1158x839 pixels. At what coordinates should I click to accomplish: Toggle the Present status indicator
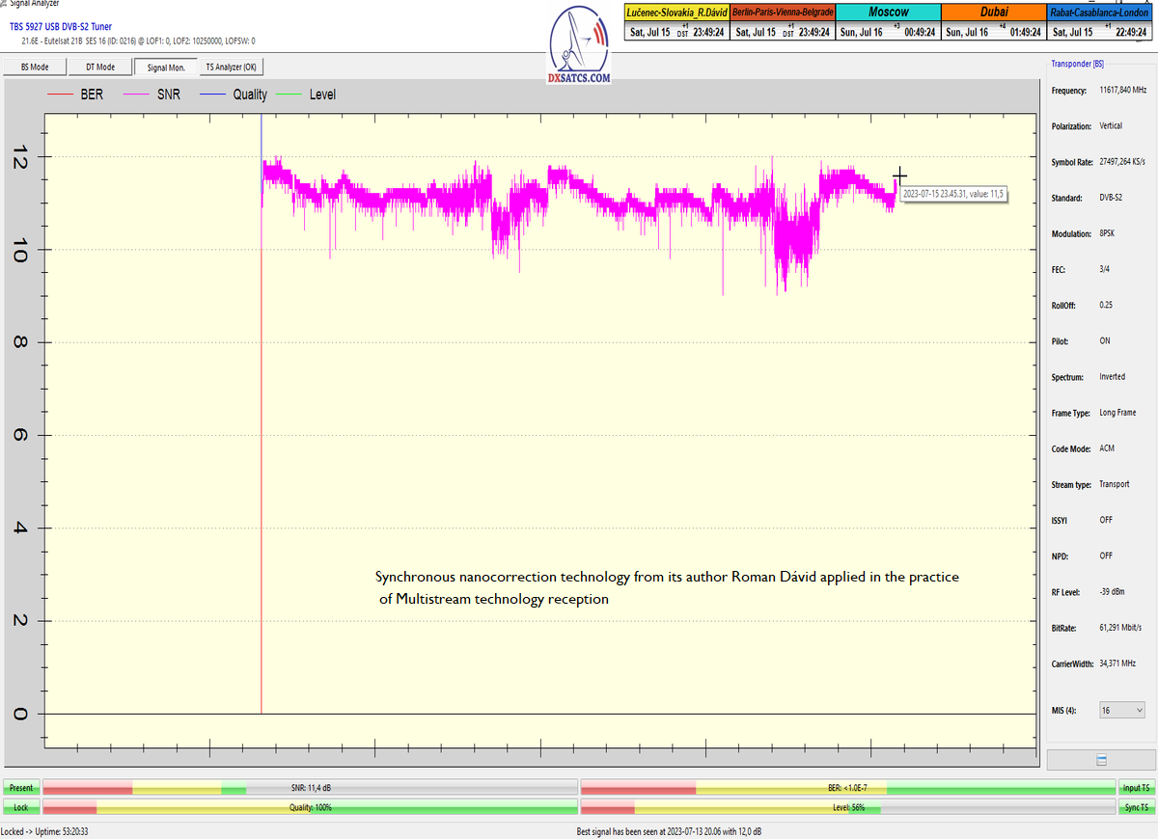tap(20, 788)
